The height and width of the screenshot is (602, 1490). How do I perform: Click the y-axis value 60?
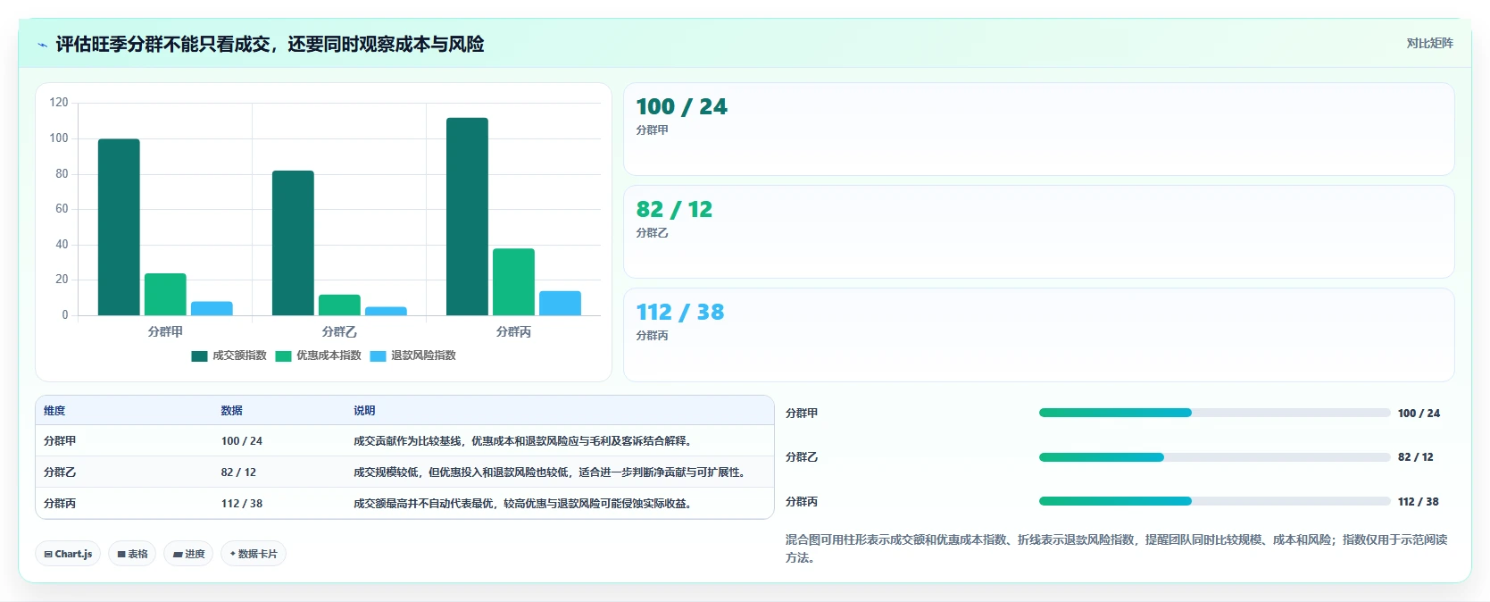[62, 209]
